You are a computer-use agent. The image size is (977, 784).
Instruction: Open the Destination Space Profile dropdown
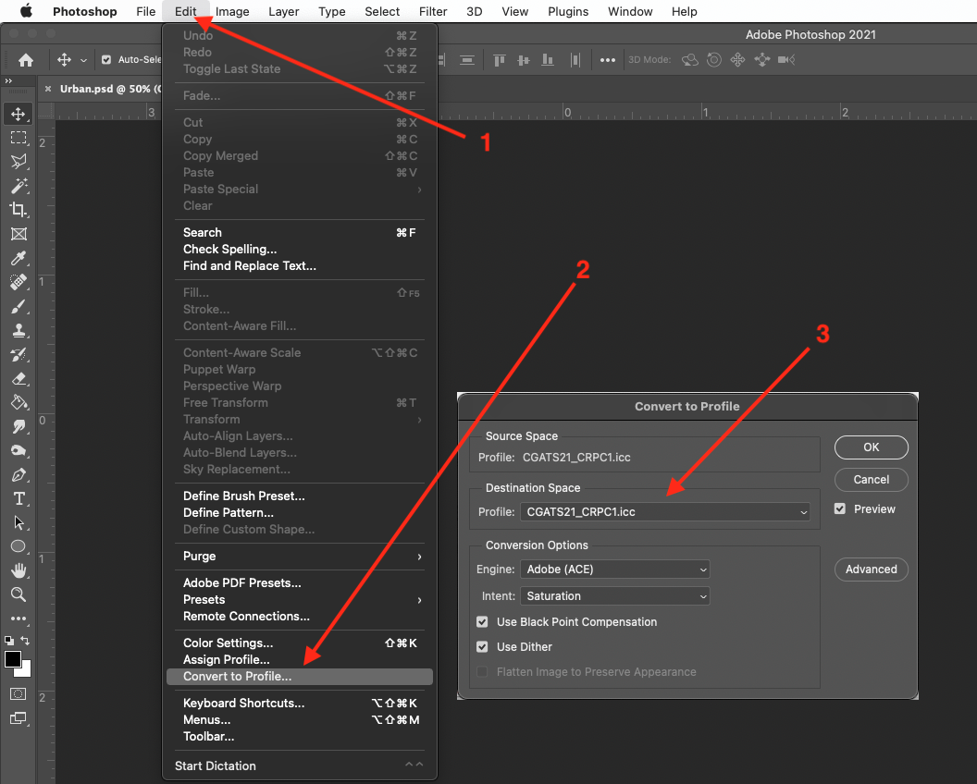point(665,511)
